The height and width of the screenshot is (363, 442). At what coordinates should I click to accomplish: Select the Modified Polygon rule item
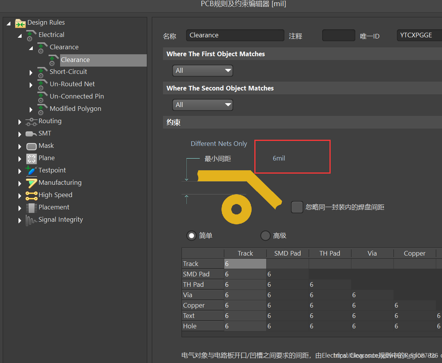coord(75,109)
